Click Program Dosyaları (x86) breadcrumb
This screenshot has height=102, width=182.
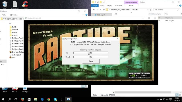coord(14,19)
